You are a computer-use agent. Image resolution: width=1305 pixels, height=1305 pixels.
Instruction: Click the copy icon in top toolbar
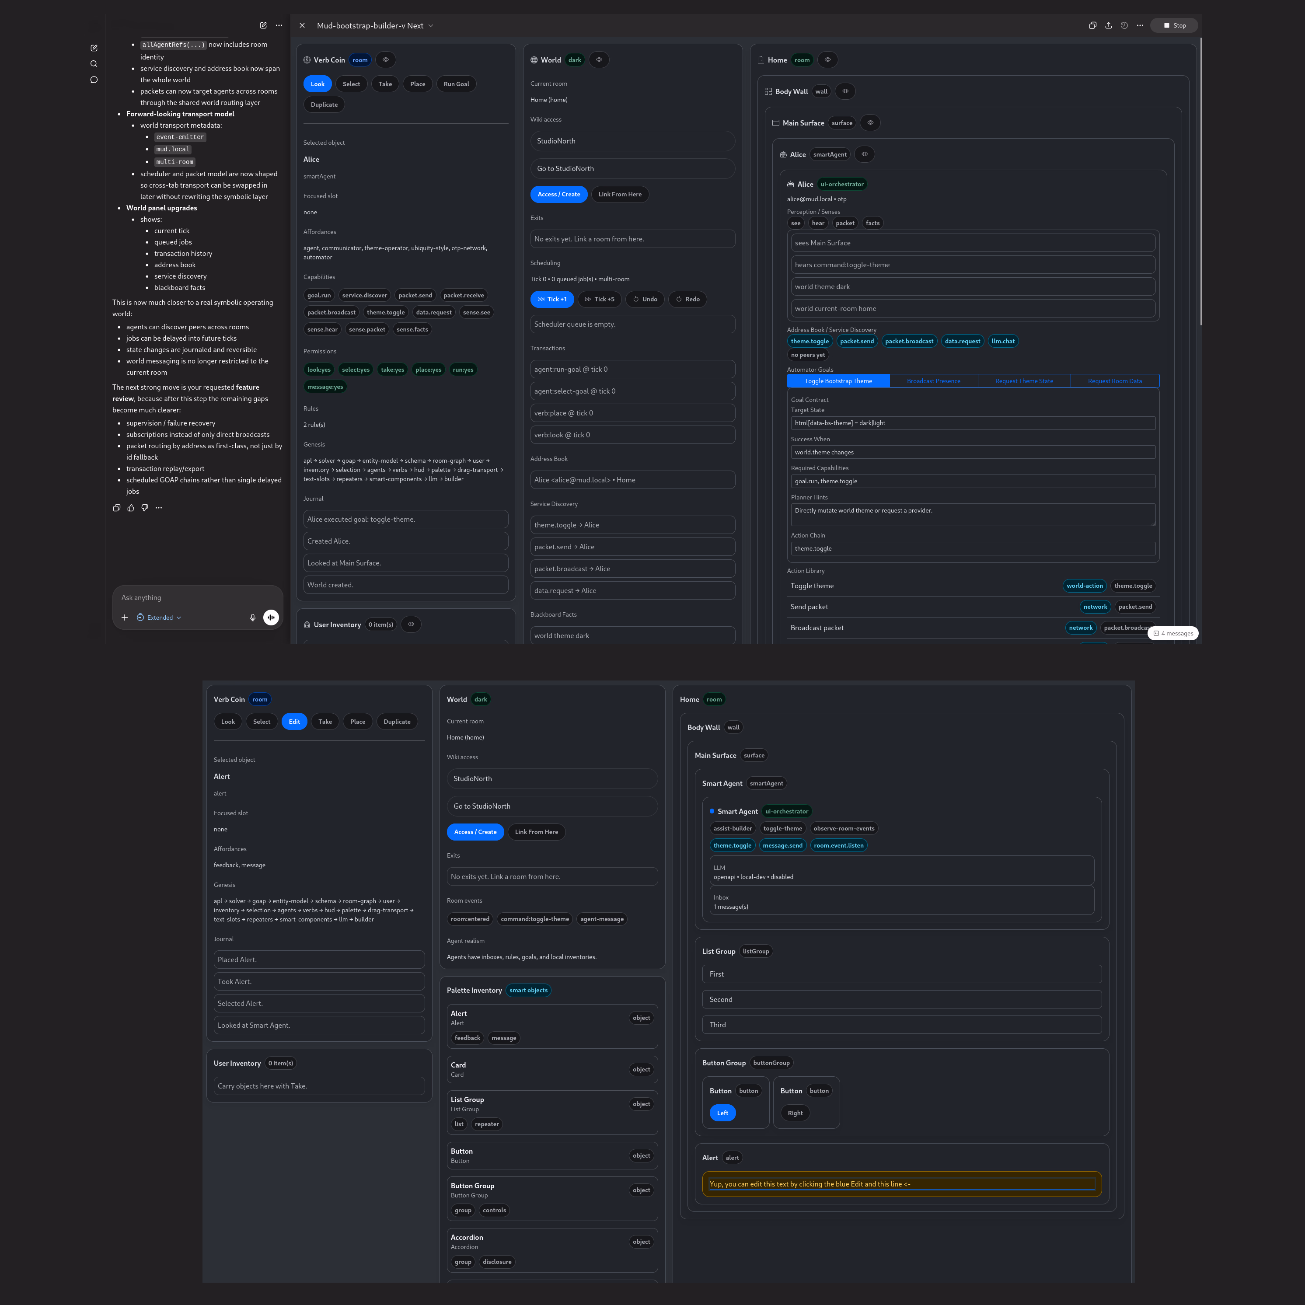click(1092, 26)
